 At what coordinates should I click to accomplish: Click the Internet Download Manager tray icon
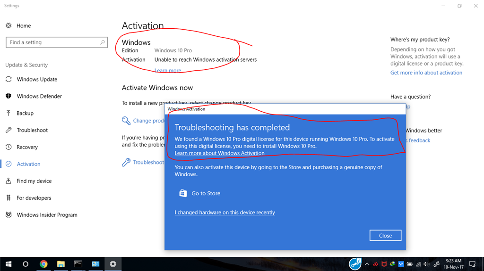click(392, 264)
